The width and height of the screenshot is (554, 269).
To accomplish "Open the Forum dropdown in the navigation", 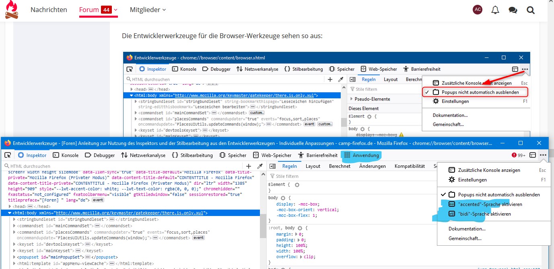I will point(99,10).
